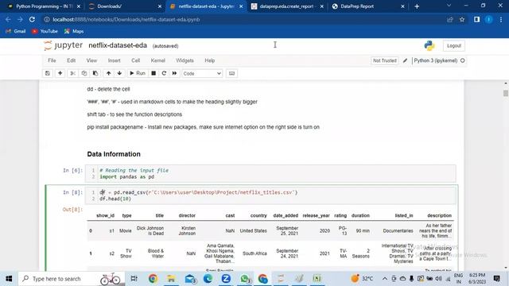This screenshot has height=286, width=509.
Task: Insert a cell below with the plus icon
Action: [x=60, y=73]
